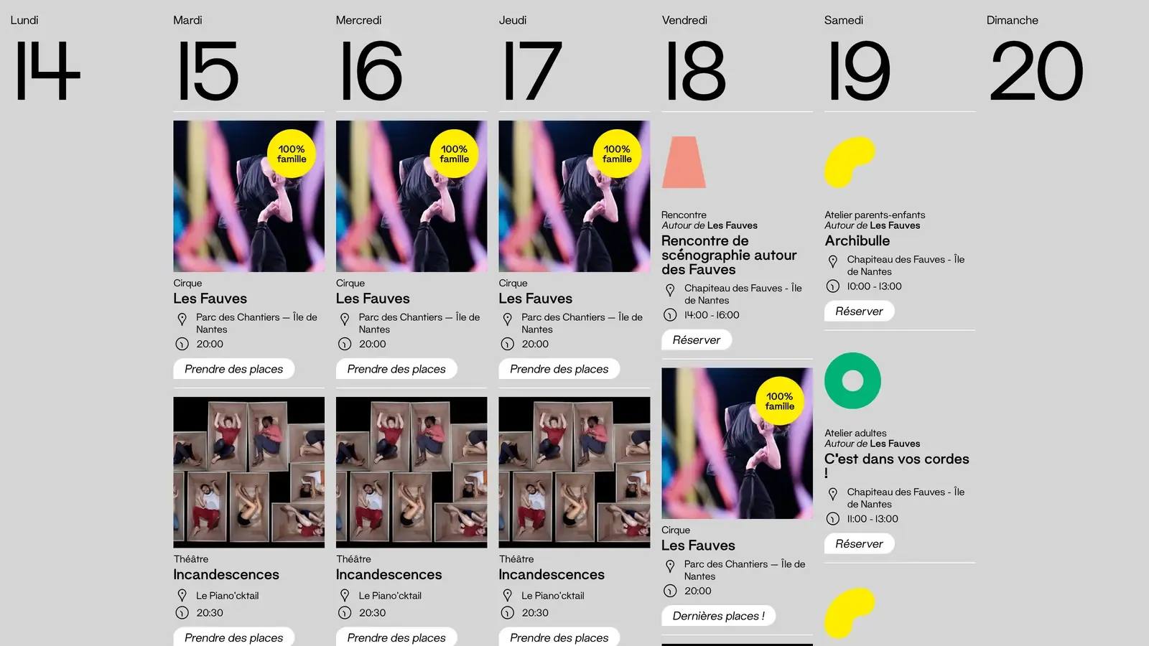
Task: Click Réserver for C'est dans vos cordes !
Action: click(x=859, y=544)
